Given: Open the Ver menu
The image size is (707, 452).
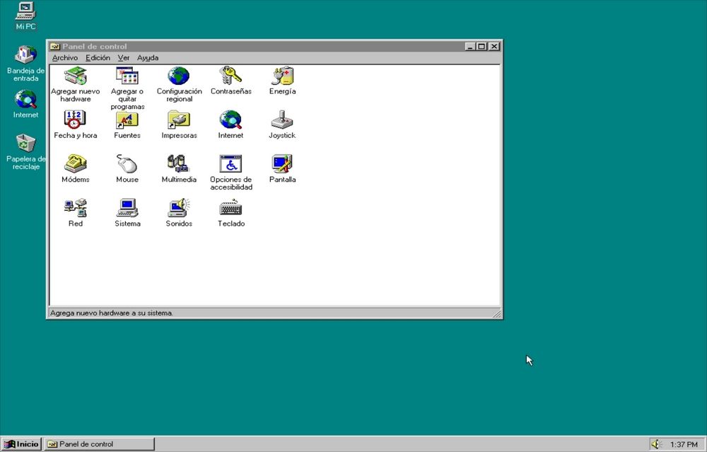Looking at the screenshot, I should pos(124,57).
